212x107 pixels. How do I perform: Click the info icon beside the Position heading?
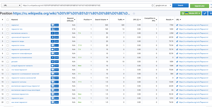click(x=134, y=13)
